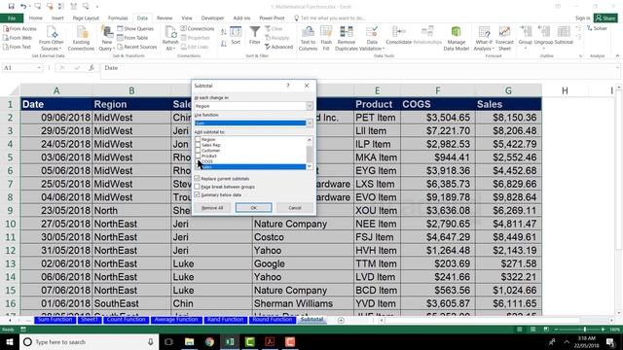This screenshot has width=623, height=350.
Task: Toggle Replace current subtotals checkbox
Action: point(197,179)
